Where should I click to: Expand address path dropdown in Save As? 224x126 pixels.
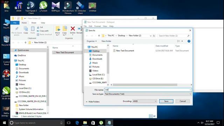(150, 36)
